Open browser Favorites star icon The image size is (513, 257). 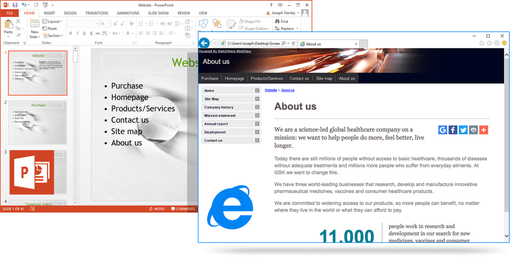click(x=489, y=43)
